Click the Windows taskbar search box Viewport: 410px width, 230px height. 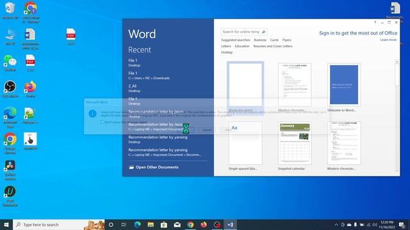(x=59, y=224)
